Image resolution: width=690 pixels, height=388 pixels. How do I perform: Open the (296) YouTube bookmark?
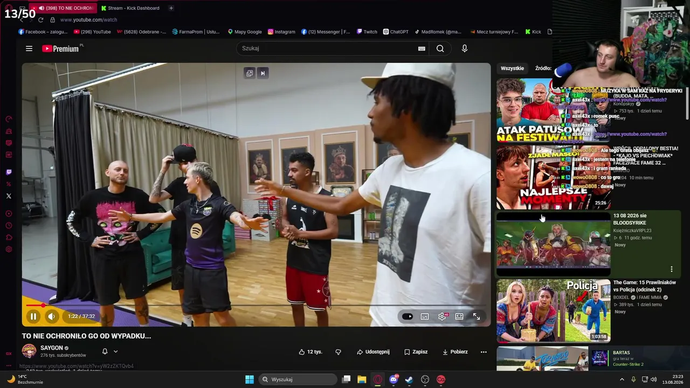92,32
